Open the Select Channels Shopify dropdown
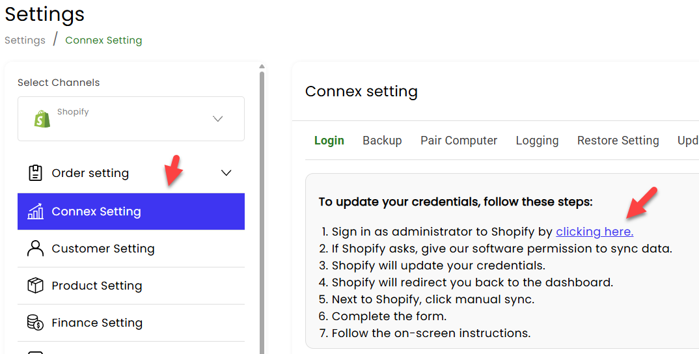The width and height of the screenshot is (699, 354). [x=131, y=118]
